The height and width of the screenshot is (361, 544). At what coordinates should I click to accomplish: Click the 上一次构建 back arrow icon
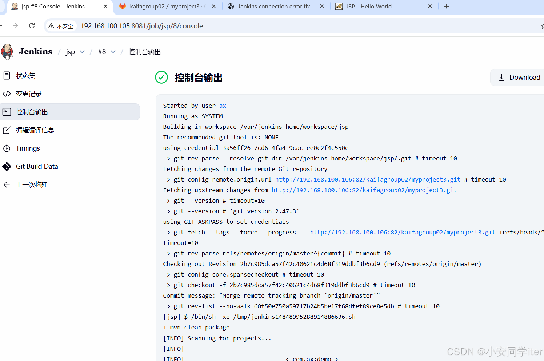[7, 185]
